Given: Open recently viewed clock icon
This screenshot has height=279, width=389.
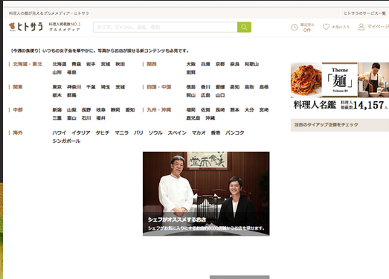Looking at the screenshot, I should point(295,27).
